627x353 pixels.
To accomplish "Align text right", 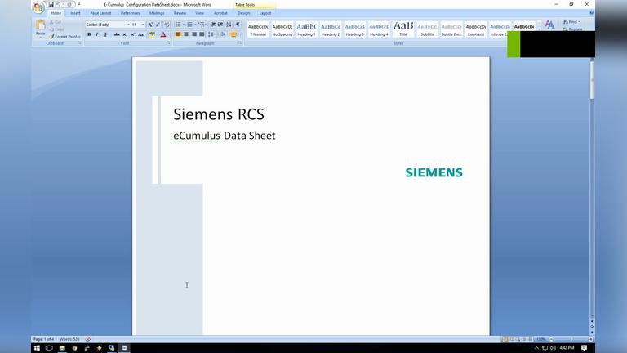I will 194,35.
